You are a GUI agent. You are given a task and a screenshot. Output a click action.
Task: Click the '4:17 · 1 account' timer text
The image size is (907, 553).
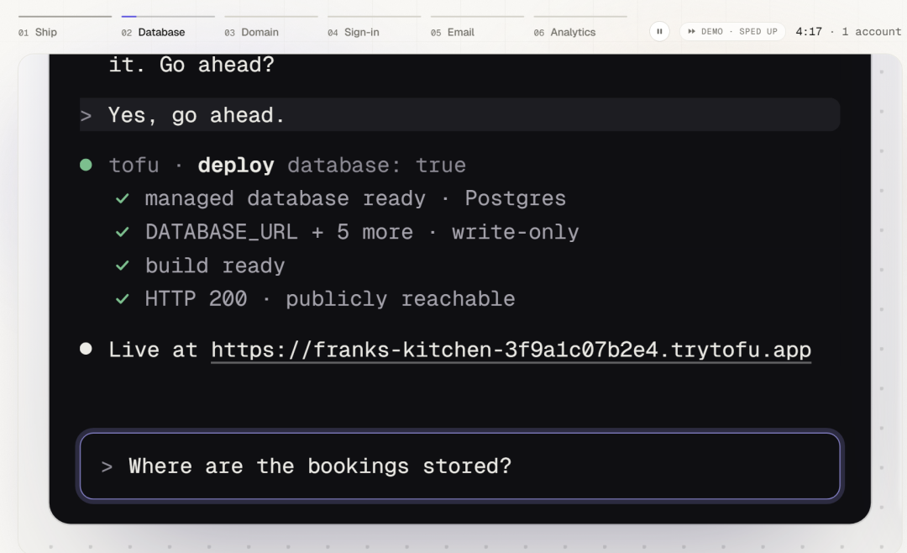(848, 31)
